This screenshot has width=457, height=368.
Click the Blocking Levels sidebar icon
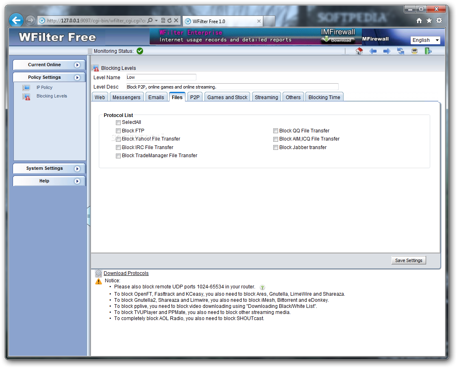tap(26, 97)
